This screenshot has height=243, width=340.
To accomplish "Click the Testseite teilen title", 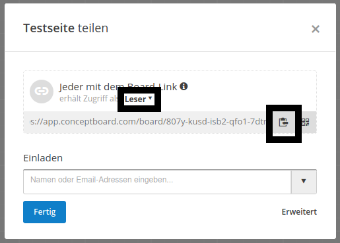I will (x=66, y=28).
